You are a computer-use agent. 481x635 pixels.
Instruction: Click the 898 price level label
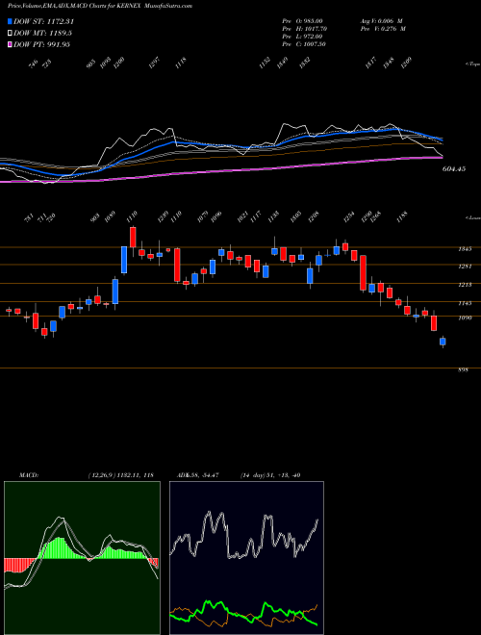click(x=463, y=370)
